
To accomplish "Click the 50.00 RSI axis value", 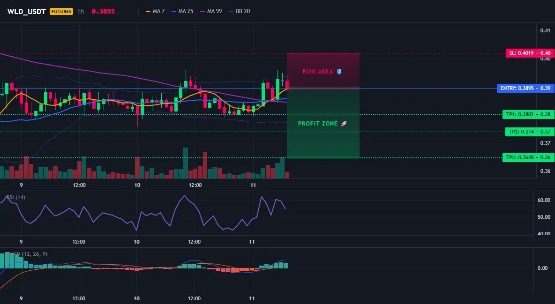I will [544, 216].
